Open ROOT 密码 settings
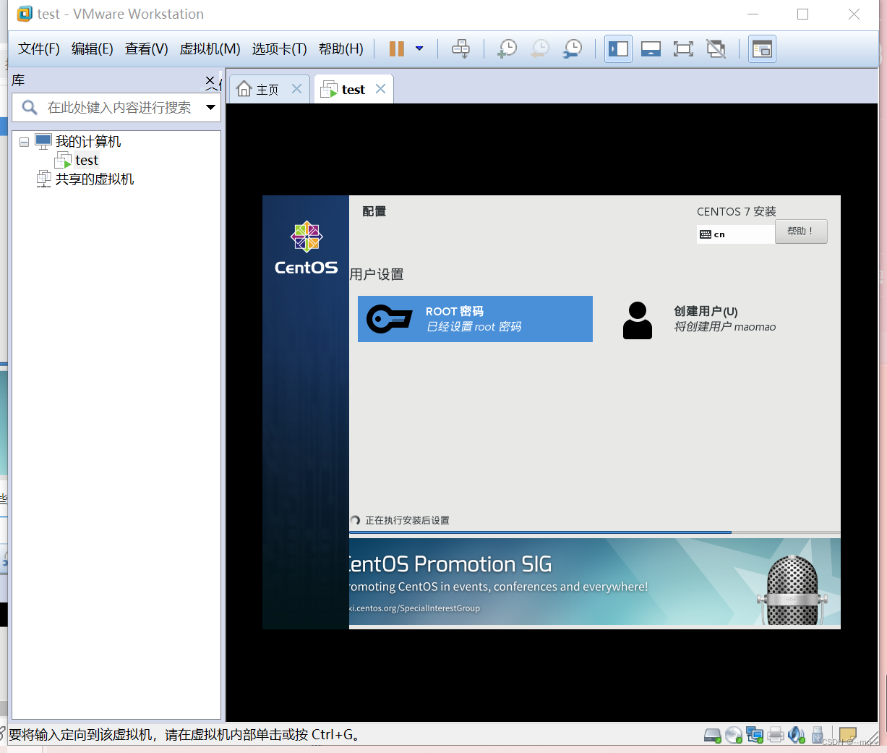This screenshot has width=887, height=753. coord(475,319)
